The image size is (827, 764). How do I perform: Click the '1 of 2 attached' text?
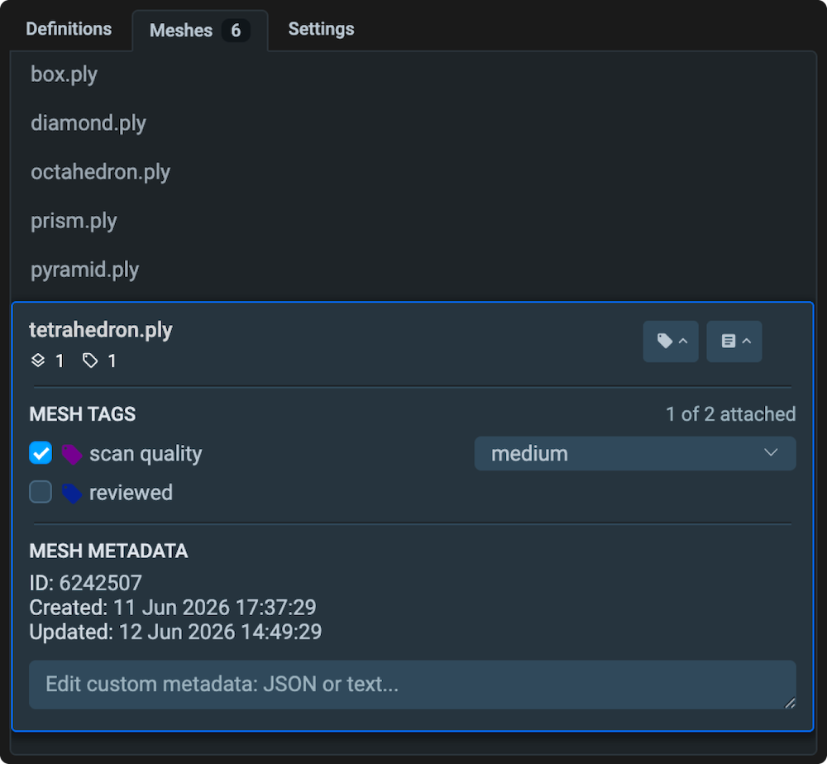(x=730, y=414)
